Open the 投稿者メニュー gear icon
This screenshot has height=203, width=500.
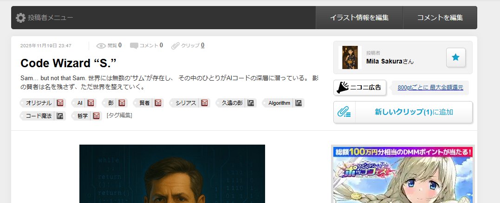pyautogui.click(x=20, y=18)
